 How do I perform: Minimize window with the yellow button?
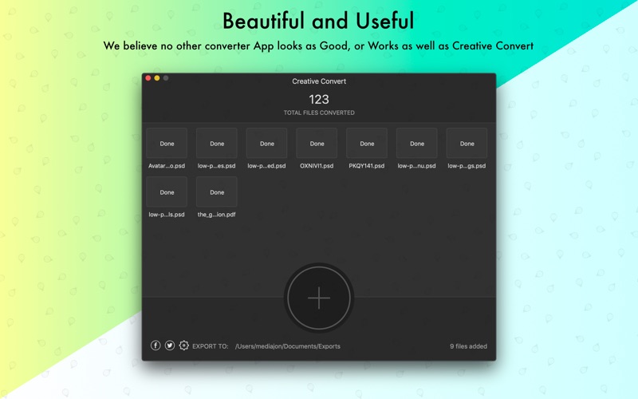pyautogui.click(x=157, y=77)
